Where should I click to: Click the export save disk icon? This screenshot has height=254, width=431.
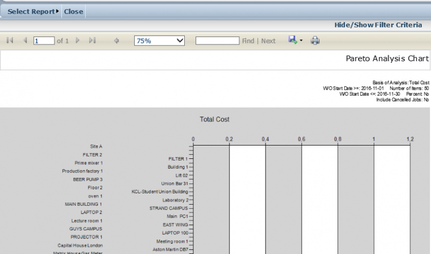click(293, 40)
